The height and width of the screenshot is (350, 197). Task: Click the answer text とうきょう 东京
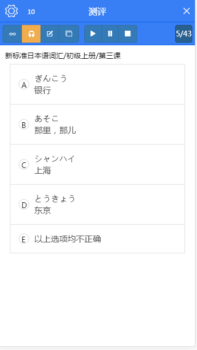click(55, 204)
